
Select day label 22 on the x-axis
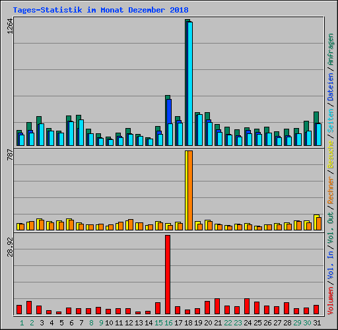[228, 323]
